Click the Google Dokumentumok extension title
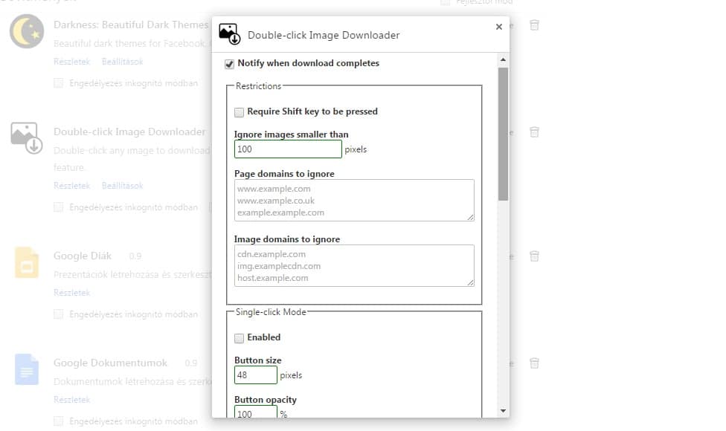 pyautogui.click(x=110, y=363)
